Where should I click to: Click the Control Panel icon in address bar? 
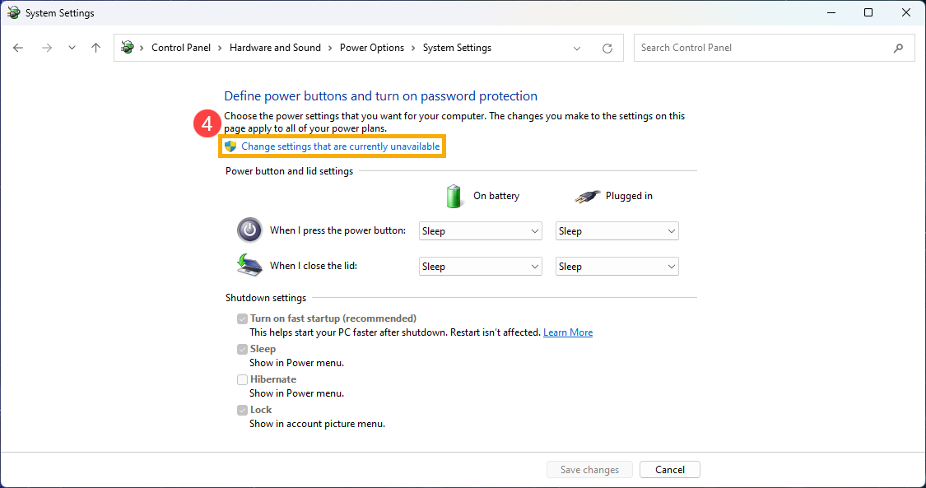(x=127, y=48)
